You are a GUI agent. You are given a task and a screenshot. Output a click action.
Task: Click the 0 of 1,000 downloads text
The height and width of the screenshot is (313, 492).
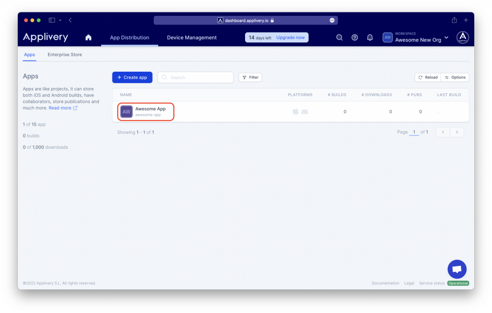pyautogui.click(x=45, y=147)
